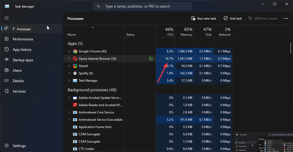Click the Apps (5) group heading
This screenshot has height=152, width=293.
tap(75, 44)
